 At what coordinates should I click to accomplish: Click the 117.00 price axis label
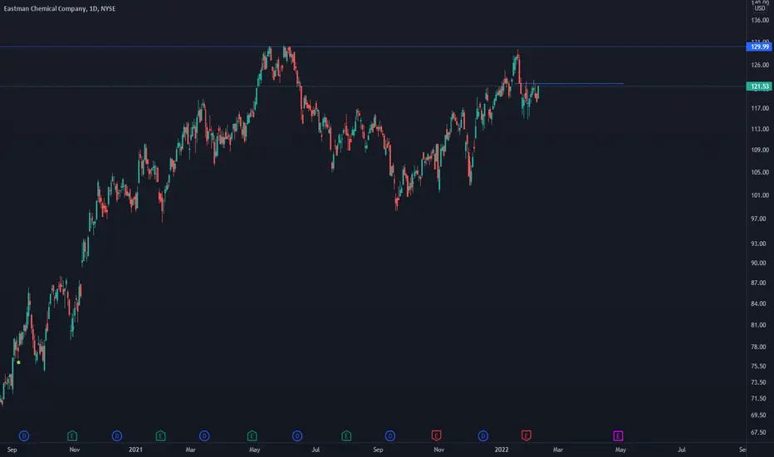pyautogui.click(x=760, y=108)
